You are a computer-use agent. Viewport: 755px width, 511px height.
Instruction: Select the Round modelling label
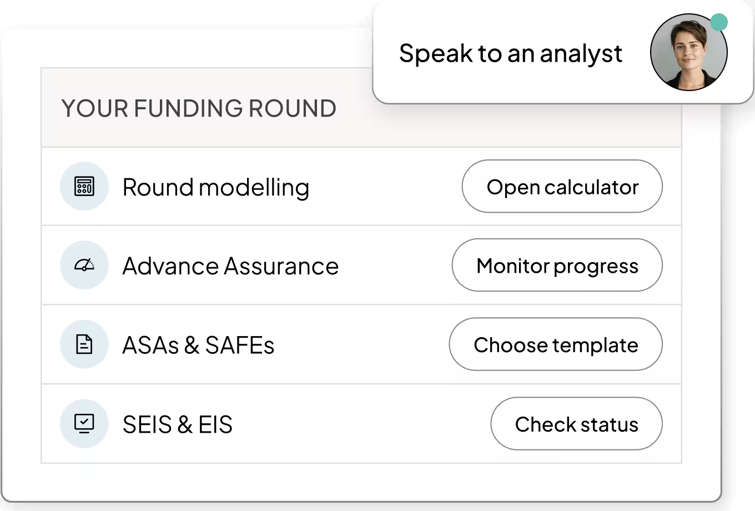(x=215, y=187)
